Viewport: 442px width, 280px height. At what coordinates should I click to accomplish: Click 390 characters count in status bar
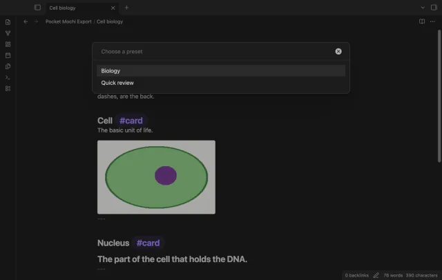[x=421, y=275]
